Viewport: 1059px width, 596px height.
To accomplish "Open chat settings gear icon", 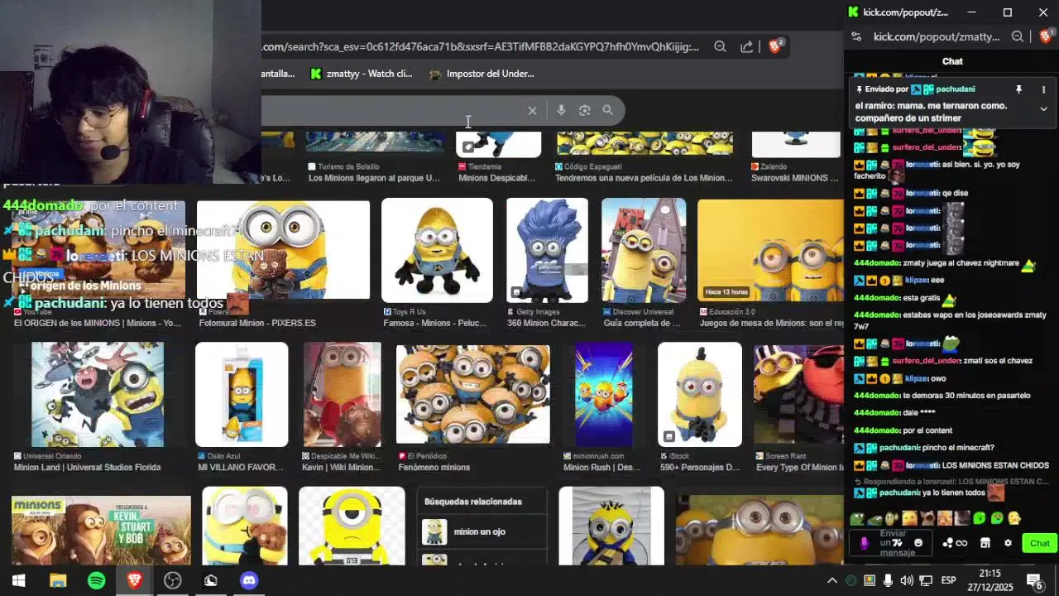I will (1008, 543).
